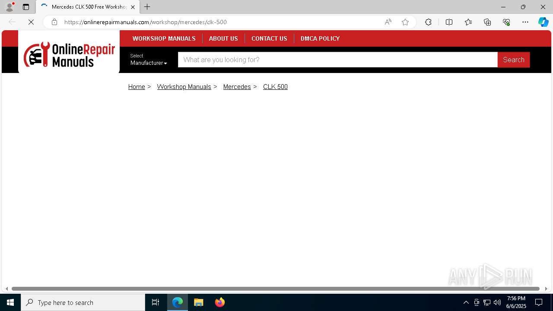Click the scrollbar left arrow
Screen dimensions: 553x311
click(x=6, y=289)
